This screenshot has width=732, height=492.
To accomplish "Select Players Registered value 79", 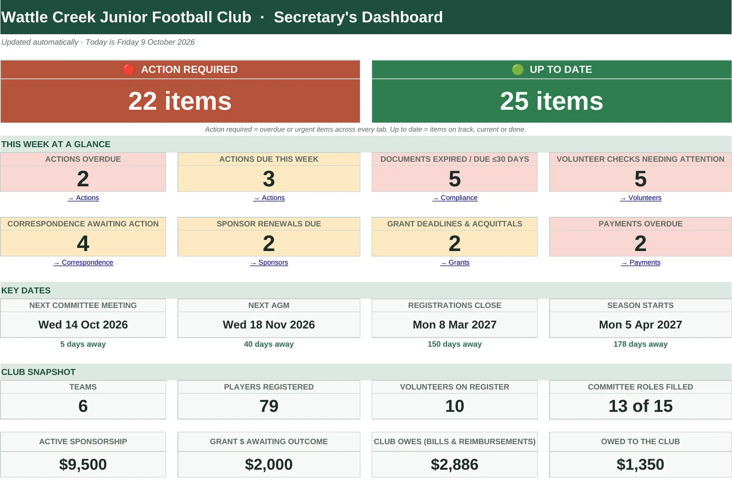I will click(x=269, y=406).
